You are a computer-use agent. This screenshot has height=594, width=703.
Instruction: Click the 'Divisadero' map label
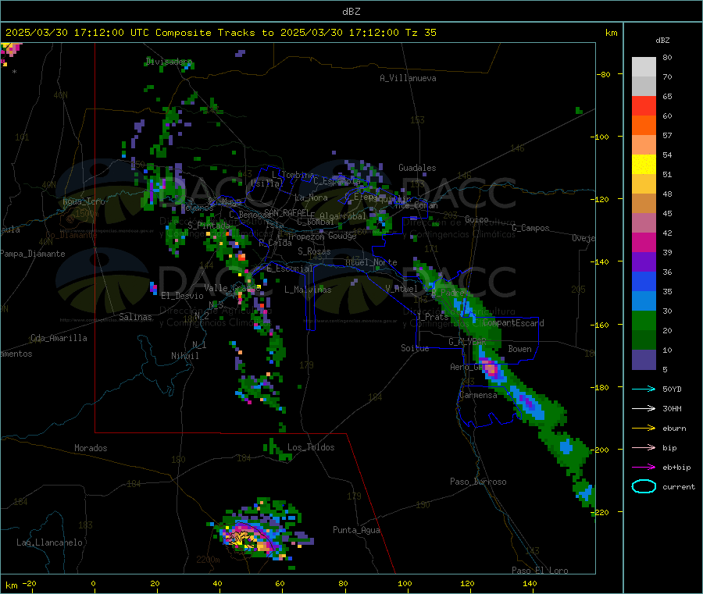pyautogui.click(x=169, y=62)
